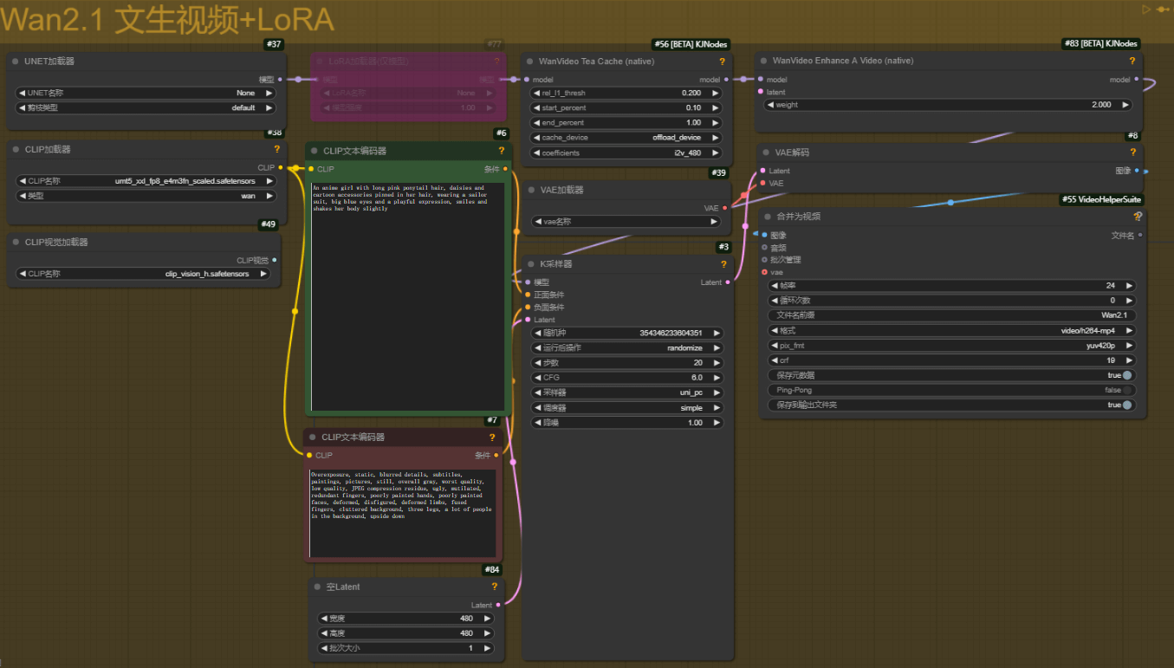Collapse the CLIP视觉加载器 node via its dot

(x=16, y=242)
